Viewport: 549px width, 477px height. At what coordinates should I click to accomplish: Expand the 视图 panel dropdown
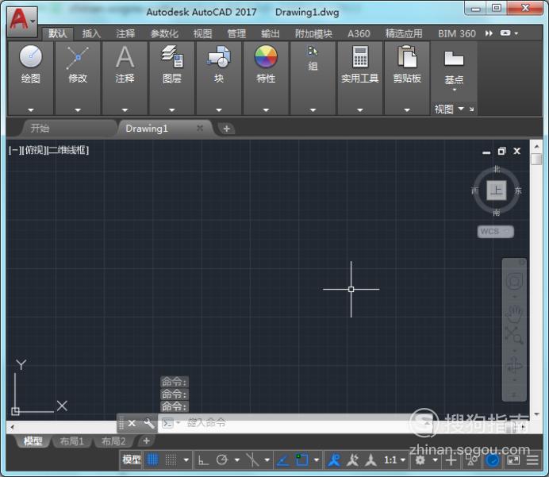pos(461,108)
